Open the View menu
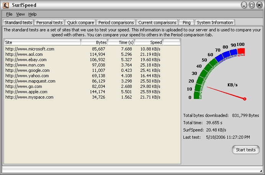Screen dimensions: 265x175 pos(20,14)
